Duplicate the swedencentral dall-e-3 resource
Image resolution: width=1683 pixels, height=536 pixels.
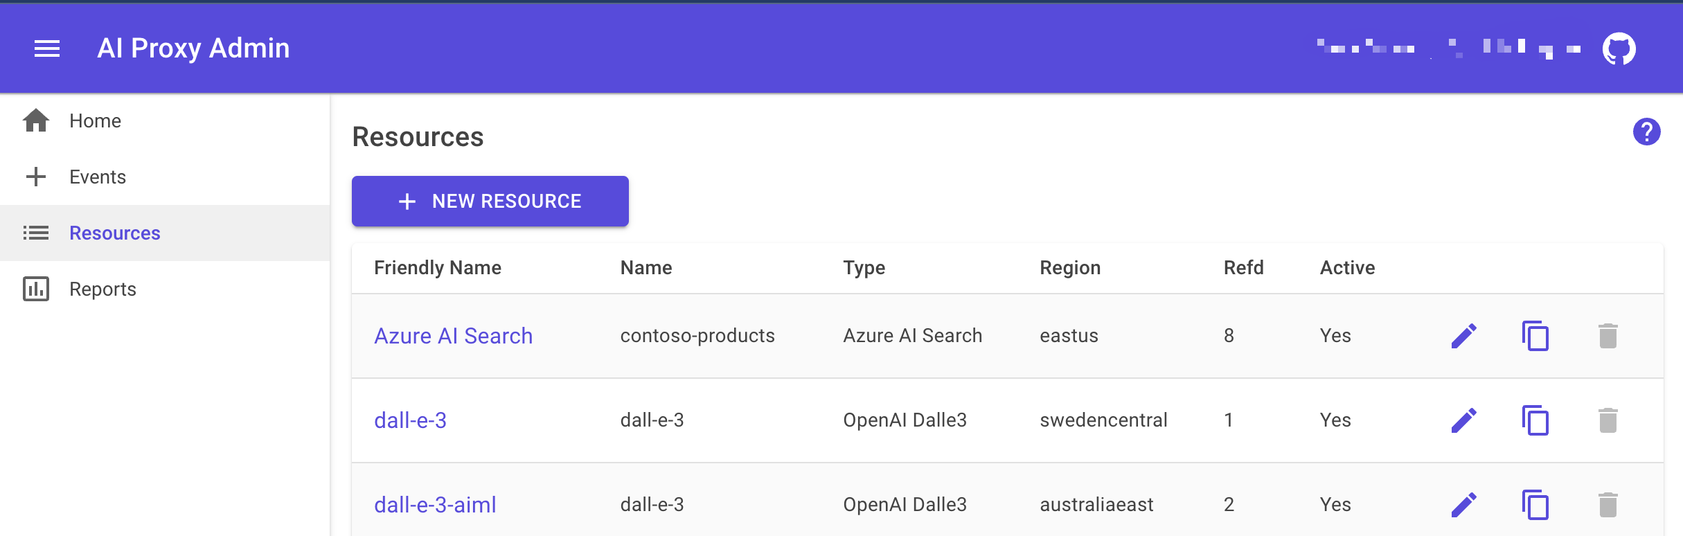pyautogui.click(x=1535, y=420)
